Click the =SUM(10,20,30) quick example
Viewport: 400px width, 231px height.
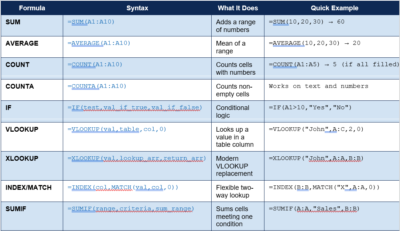(307, 22)
